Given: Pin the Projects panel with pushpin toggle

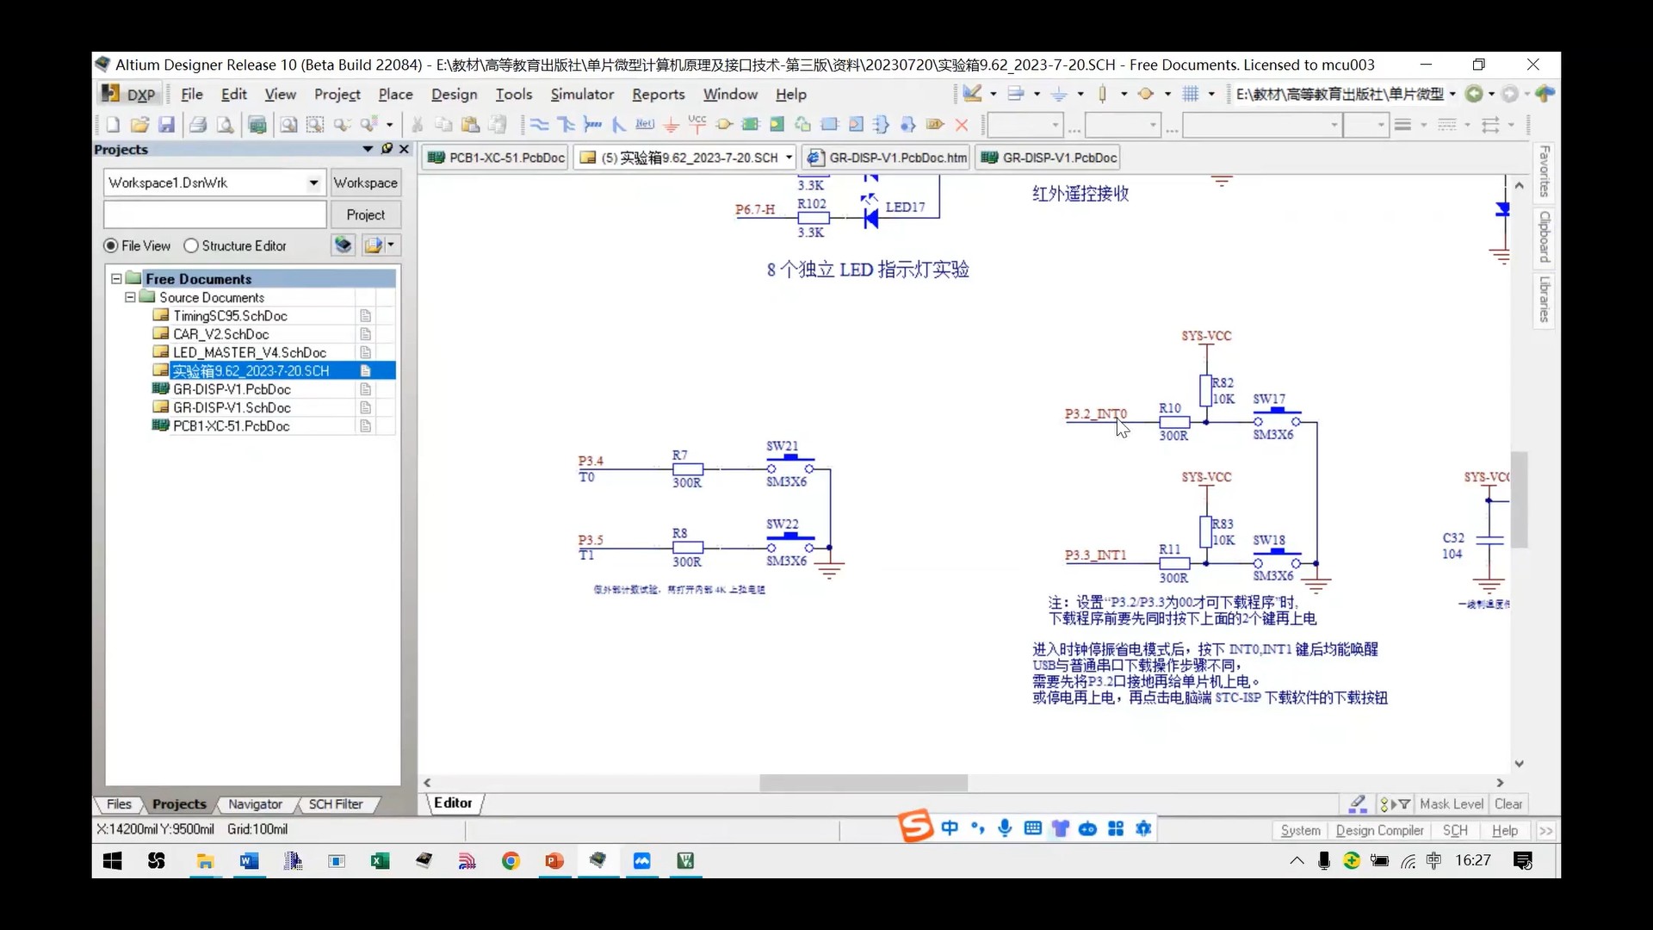Looking at the screenshot, I should (x=387, y=149).
